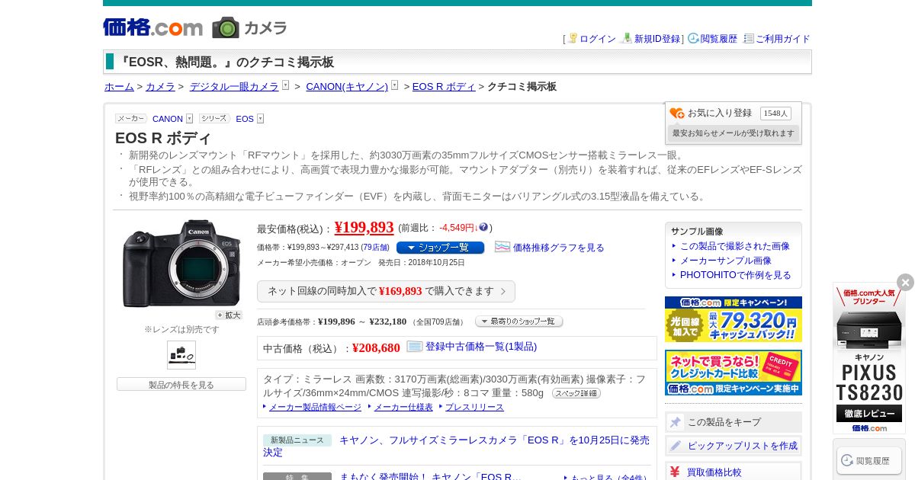
Task: Open the EOS series dropdown arrow
Action: click(x=260, y=119)
